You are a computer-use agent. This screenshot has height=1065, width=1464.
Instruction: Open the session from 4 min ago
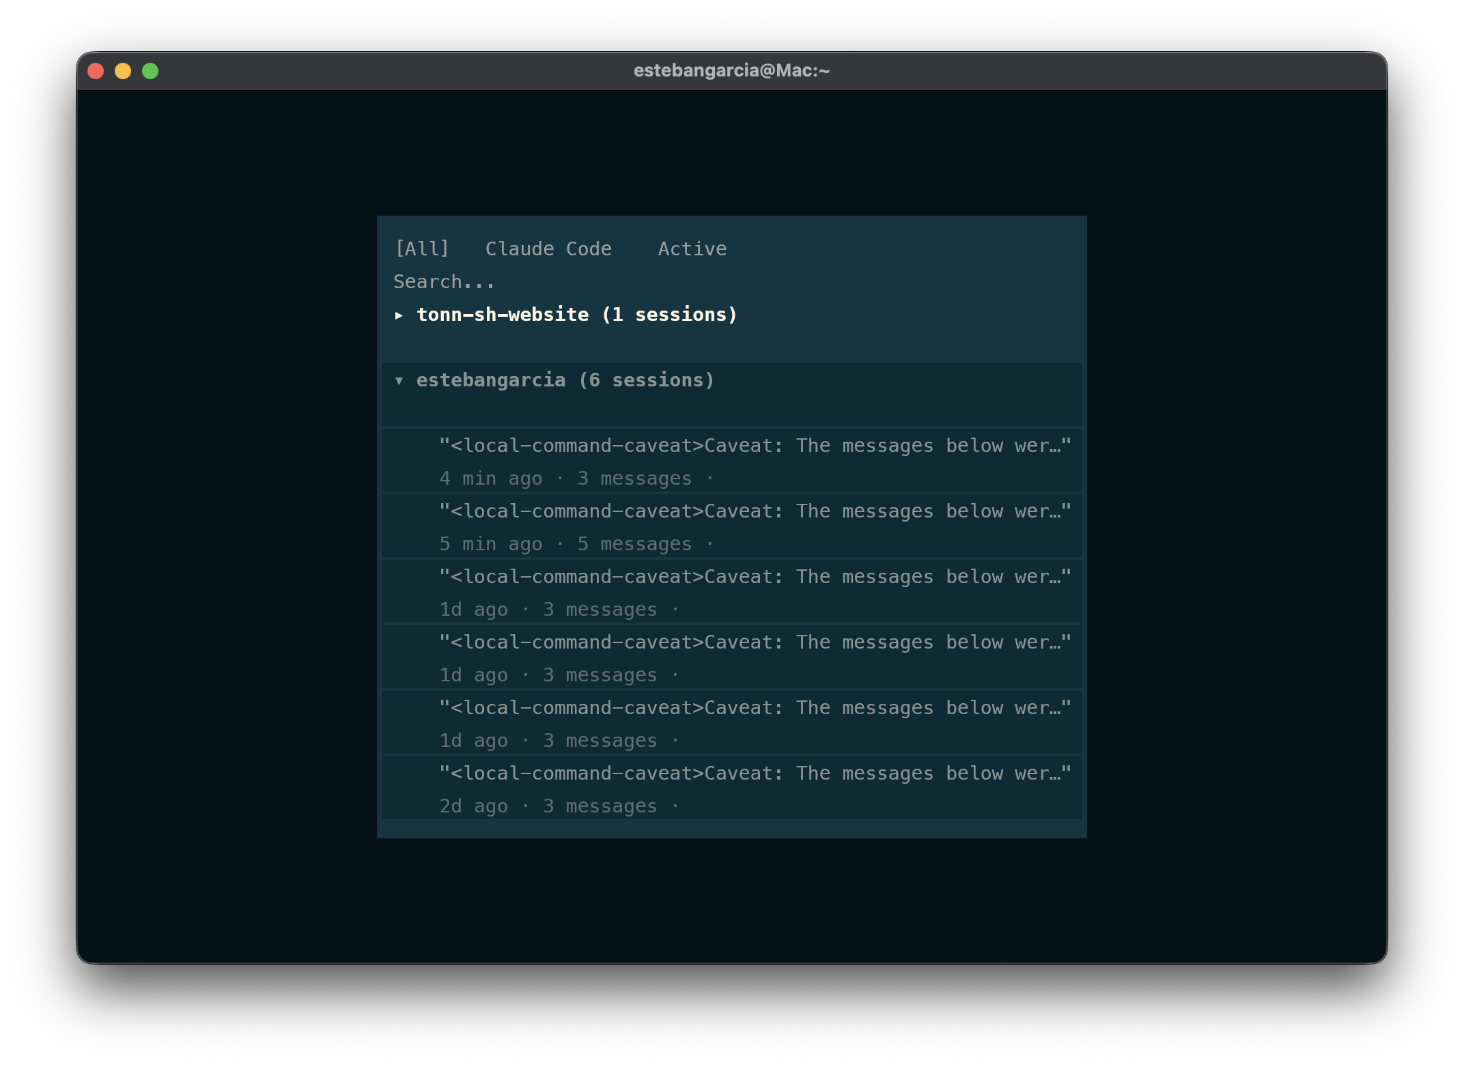coord(731,461)
